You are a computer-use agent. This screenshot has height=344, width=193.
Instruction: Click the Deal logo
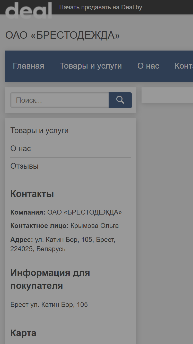click(x=28, y=10)
